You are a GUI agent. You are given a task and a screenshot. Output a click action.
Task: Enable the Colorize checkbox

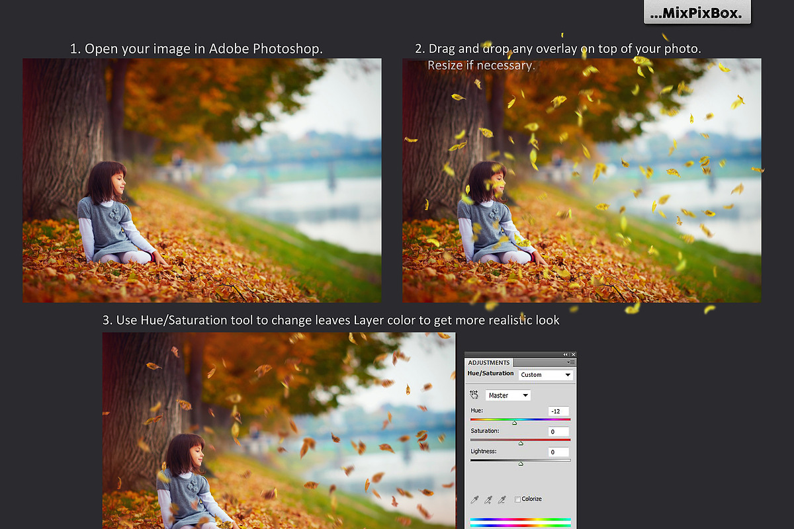click(x=518, y=499)
